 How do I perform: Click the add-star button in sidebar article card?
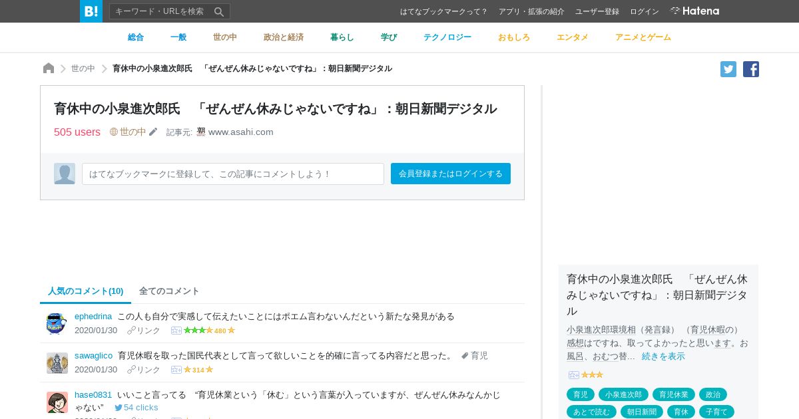pyautogui.click(x=574, y=375)
